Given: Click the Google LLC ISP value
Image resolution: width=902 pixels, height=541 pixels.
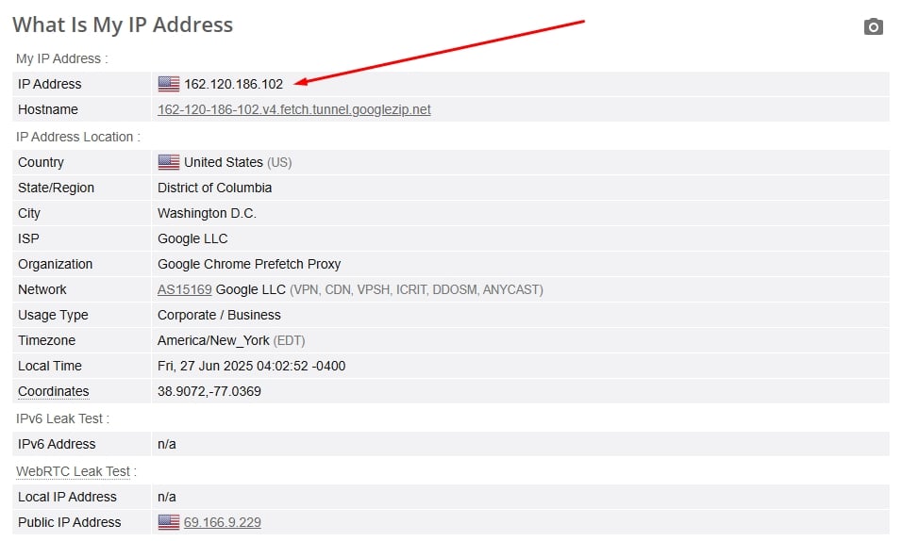Looking at the screenshot, I should click(x=192, y=238).
